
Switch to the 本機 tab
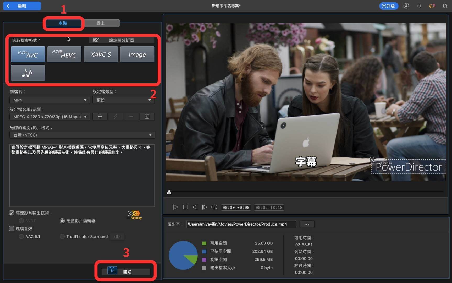point(63,23)
